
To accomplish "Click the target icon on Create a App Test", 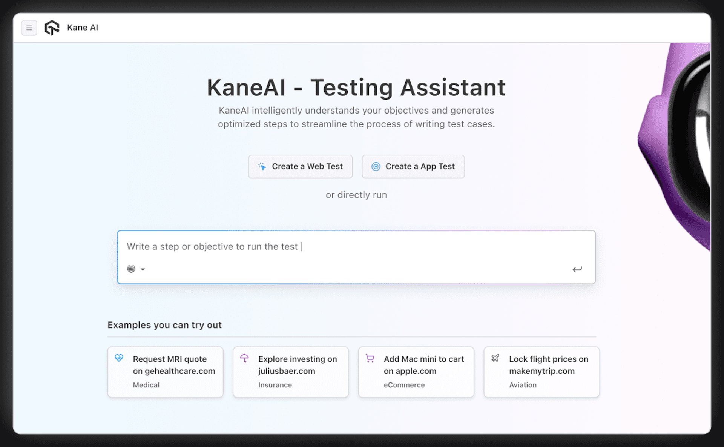I will (376, 166).
